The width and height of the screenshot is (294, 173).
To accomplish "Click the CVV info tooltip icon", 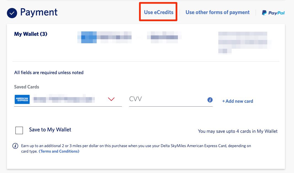I will point(210,100).
